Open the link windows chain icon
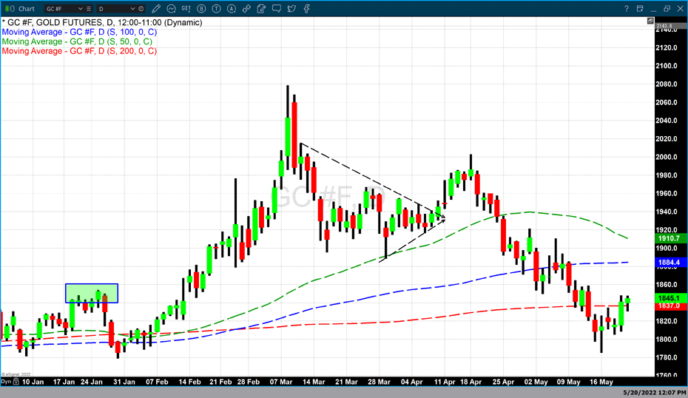The width and height of the screenshot is (688, 398). point(247,9)
